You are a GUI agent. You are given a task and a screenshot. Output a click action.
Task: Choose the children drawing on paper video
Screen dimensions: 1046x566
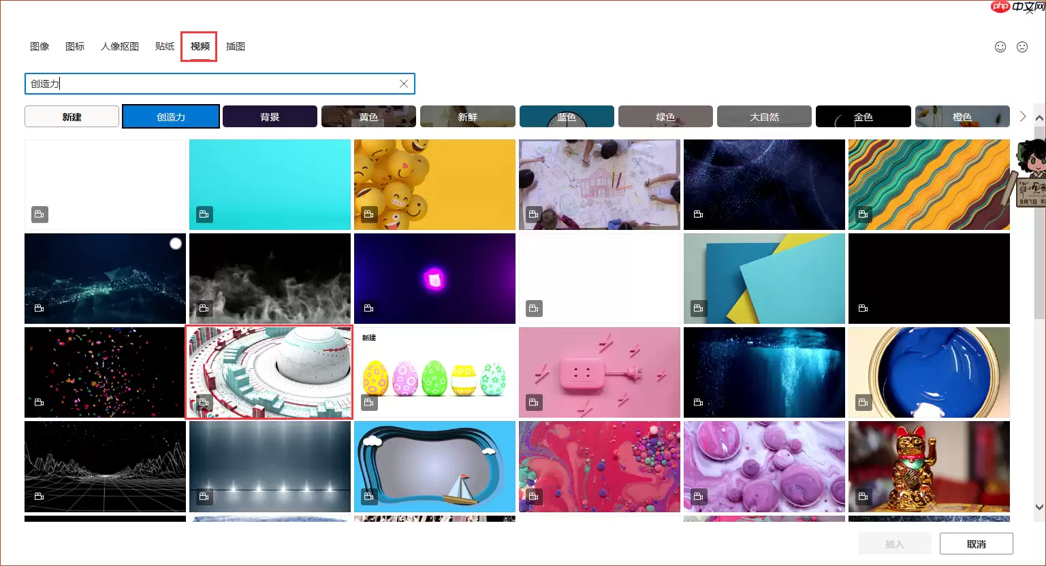pyautogui.click(x=599, y=184)
